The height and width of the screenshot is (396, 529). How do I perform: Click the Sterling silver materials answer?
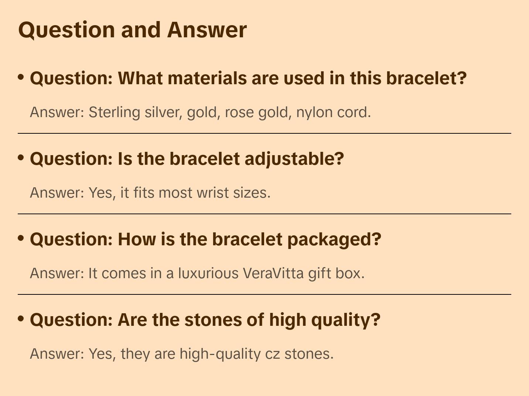tap(200, 112)
